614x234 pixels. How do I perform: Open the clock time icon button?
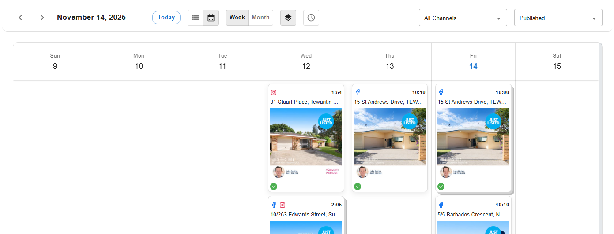coord(311,18)
